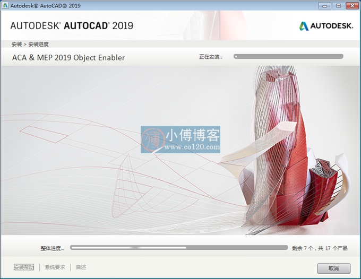Click the AutoCAD icon in title bar
Image resolution: width=361 pixels, height=279 pixels.
click(x=5, y=5)
